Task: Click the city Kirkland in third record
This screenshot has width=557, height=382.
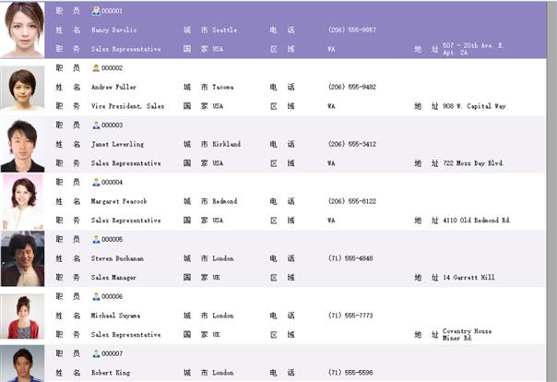Action: pyautogui.click(x=227, y=144)
